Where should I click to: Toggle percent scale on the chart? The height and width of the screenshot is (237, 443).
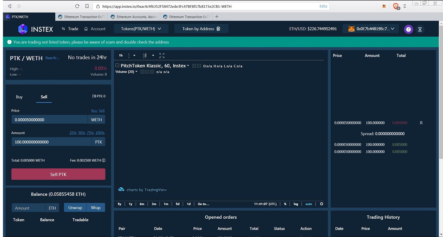point(285,204)
